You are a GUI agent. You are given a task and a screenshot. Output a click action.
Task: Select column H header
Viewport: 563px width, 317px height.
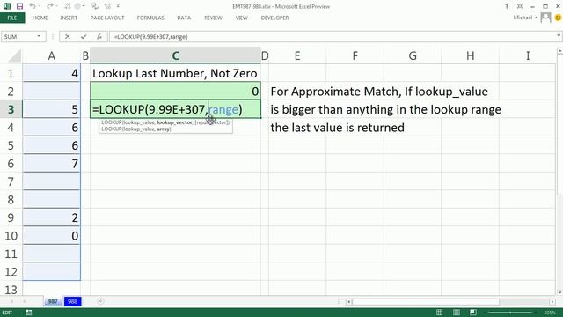(x=470, y=55)
